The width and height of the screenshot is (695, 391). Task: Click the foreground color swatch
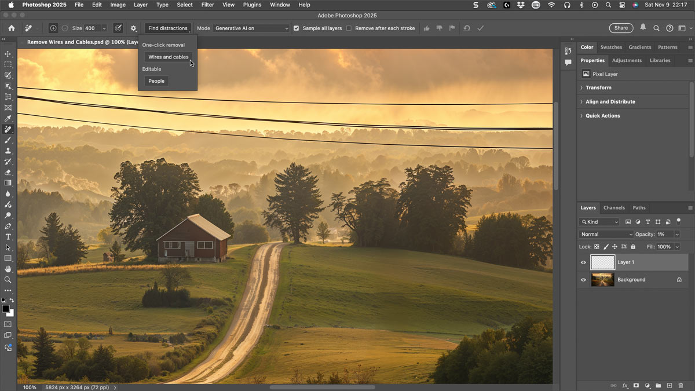7,310
